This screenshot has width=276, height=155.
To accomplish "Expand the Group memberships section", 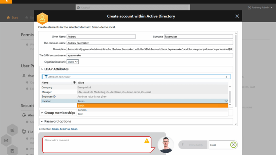I will click(42, 113).
